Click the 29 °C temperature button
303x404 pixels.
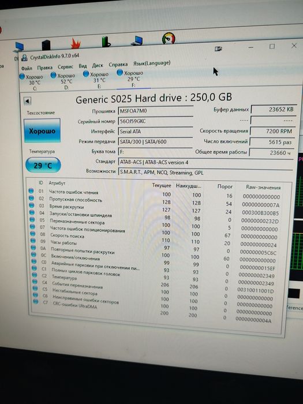point(43,165)
